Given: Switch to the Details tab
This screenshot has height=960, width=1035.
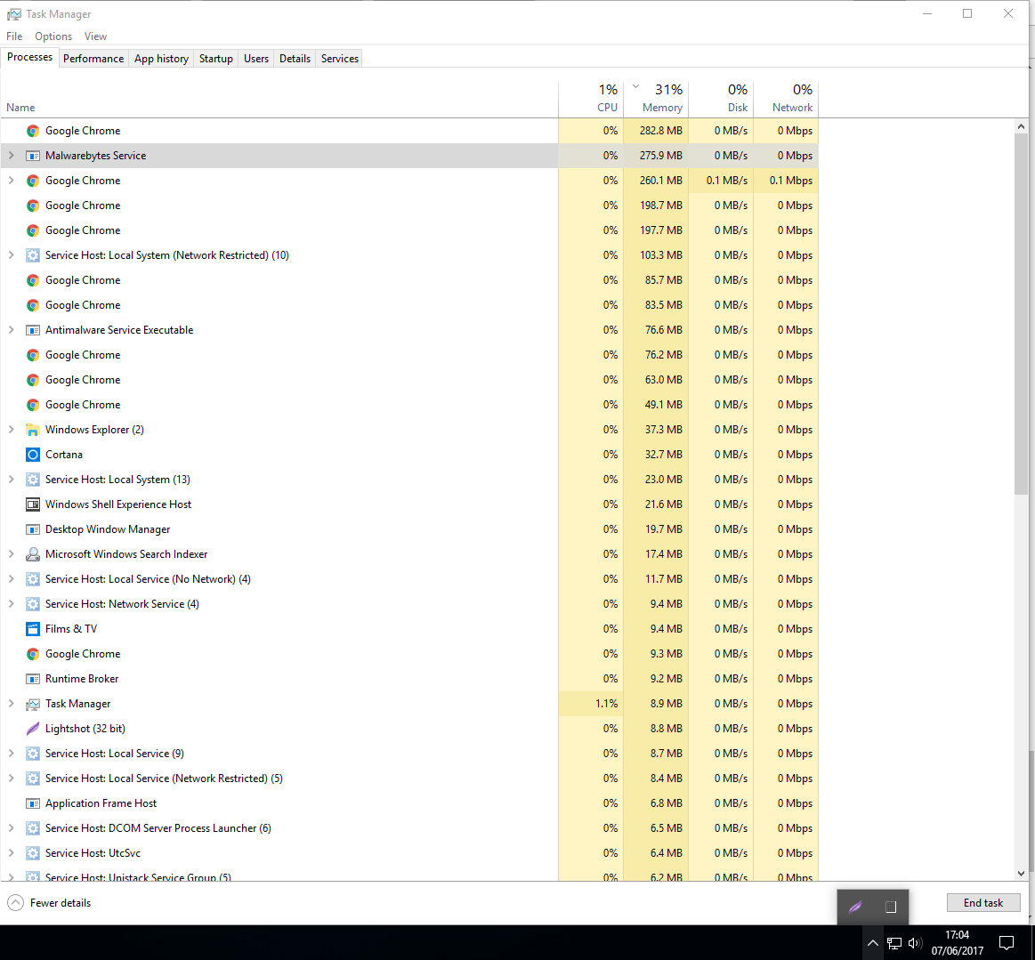Looking at the screenshot, I should pyautogui.click(x=295, y=59).
